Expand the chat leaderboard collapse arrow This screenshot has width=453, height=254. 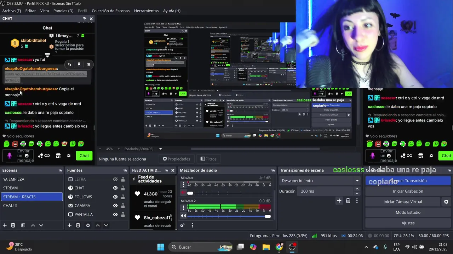tap(47, 55)
